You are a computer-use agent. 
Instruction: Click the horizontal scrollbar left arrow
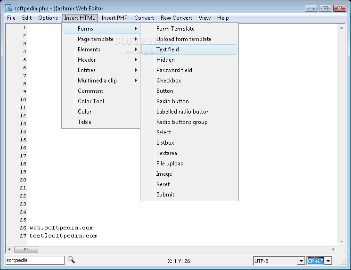point(9,249)
